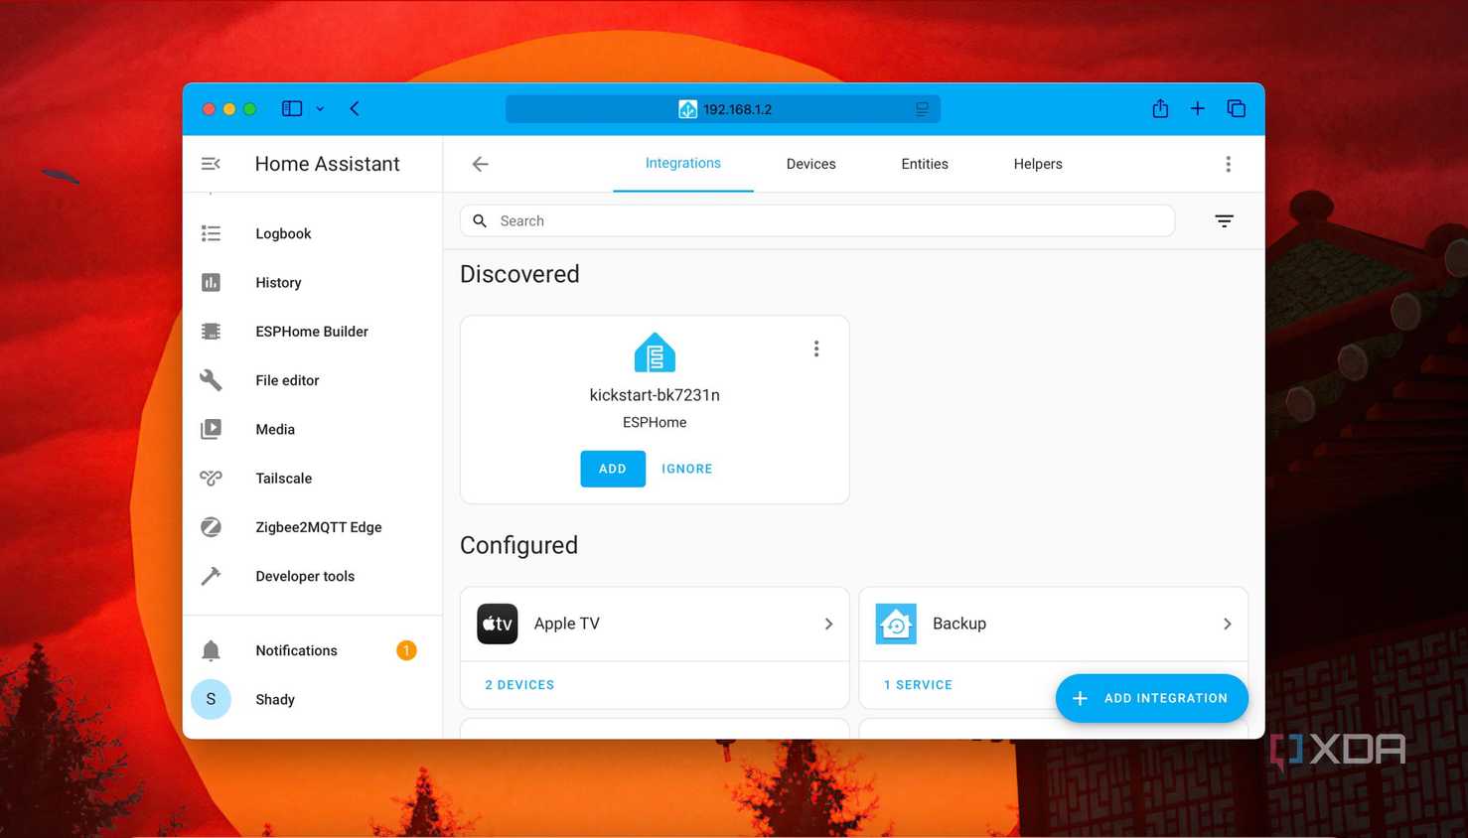1468x838 pixels.
Task: Open reader view icon in address bar
Action: point(922,109)
